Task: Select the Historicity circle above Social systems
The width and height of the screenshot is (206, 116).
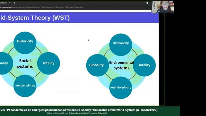Action: tap(25, 43)
